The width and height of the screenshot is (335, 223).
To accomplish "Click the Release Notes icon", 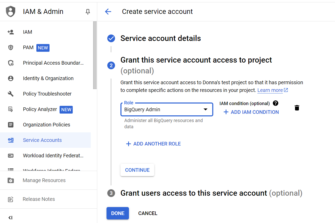I will (x=11, y=199).
